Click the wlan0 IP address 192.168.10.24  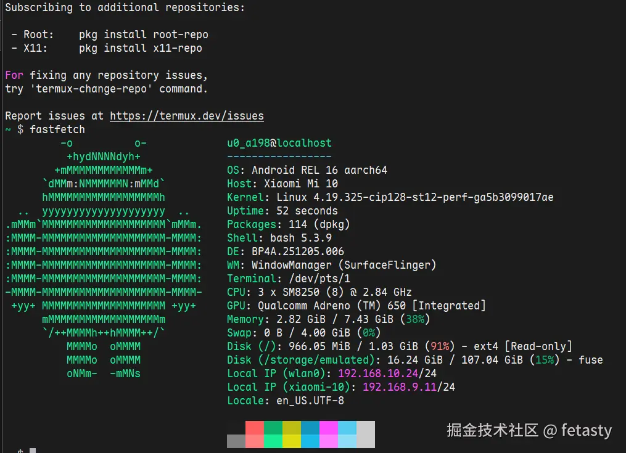(x=378, y=373)
